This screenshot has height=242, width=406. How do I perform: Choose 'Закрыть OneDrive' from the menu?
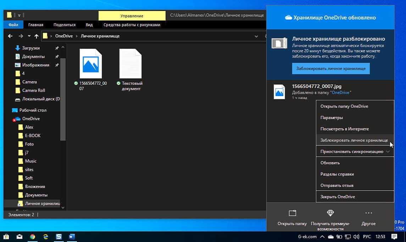pyautogui.click(x=338, y=197)
